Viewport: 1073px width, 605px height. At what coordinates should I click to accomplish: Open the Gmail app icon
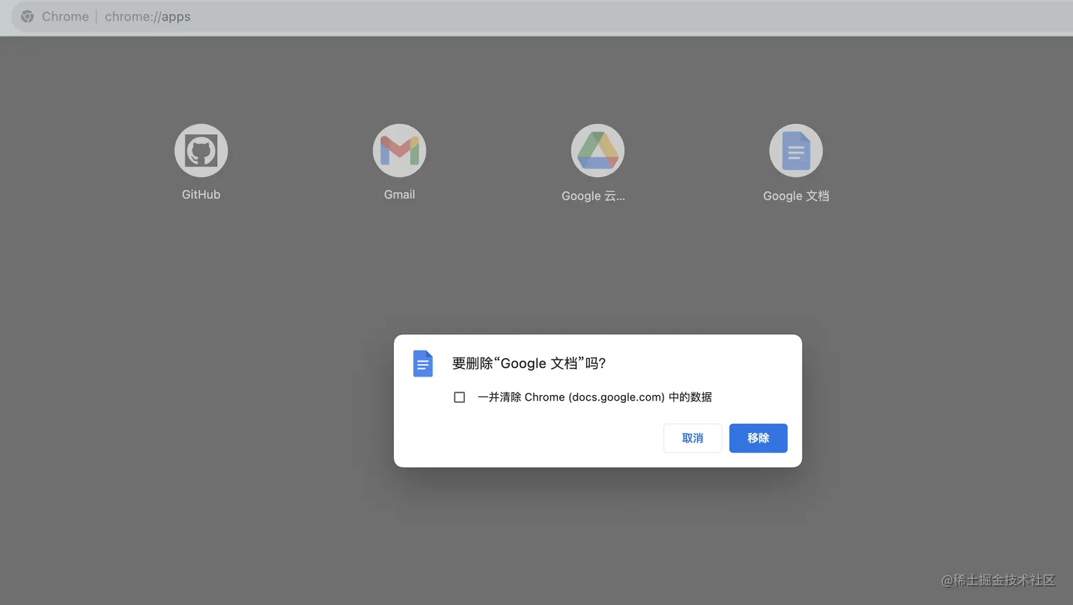pyautogui.click(x=400, y=150)
